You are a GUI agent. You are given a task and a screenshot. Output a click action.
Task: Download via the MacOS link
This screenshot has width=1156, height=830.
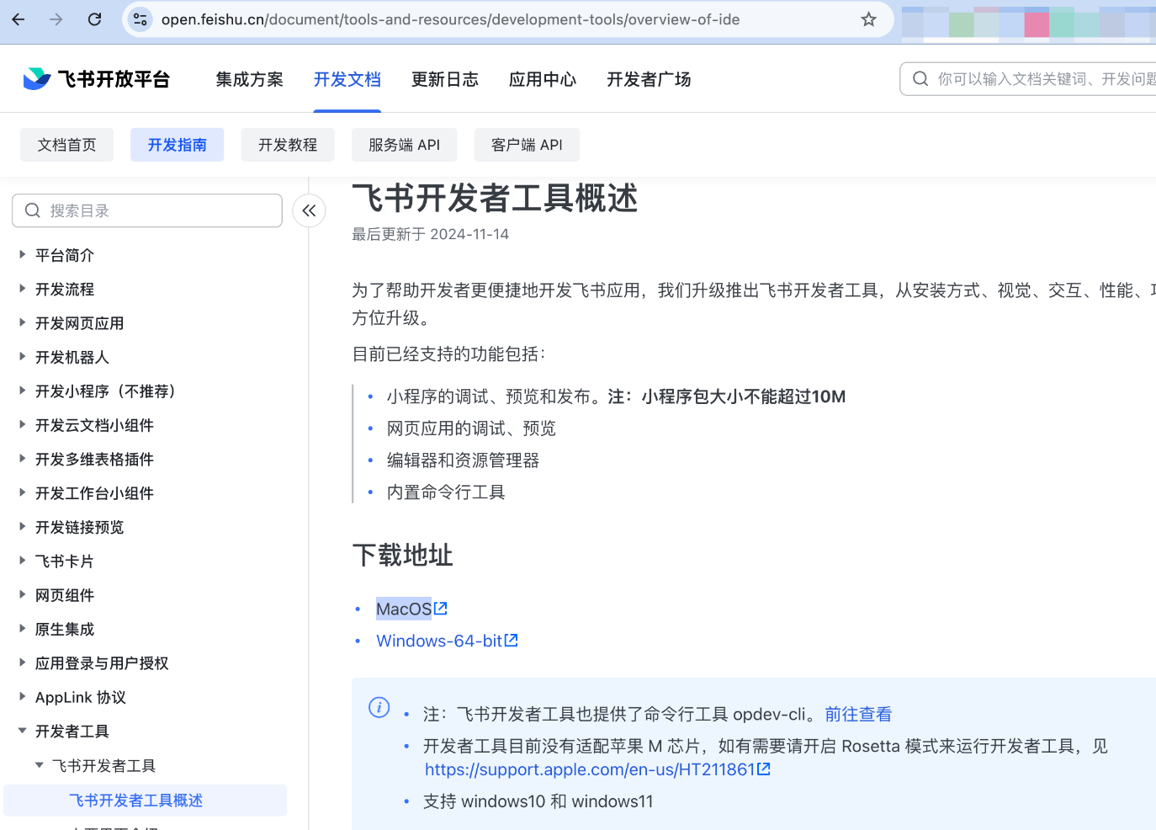coord(404,609)
